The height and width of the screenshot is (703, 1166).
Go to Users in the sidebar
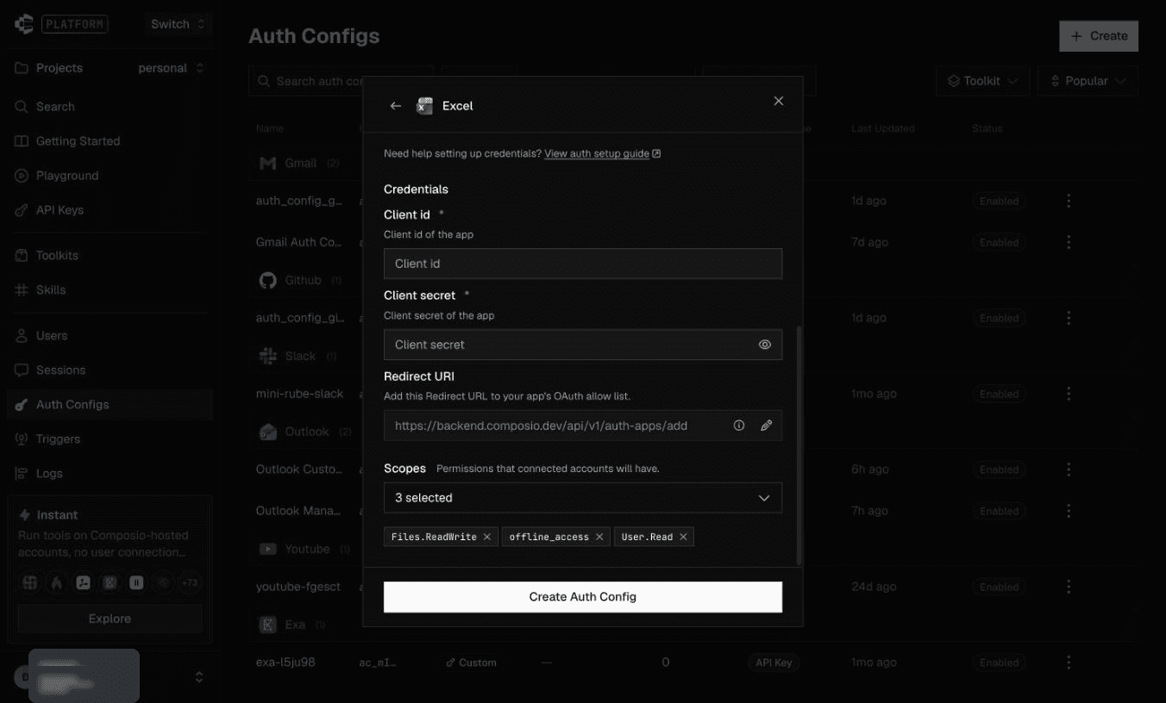click(110, 336)
